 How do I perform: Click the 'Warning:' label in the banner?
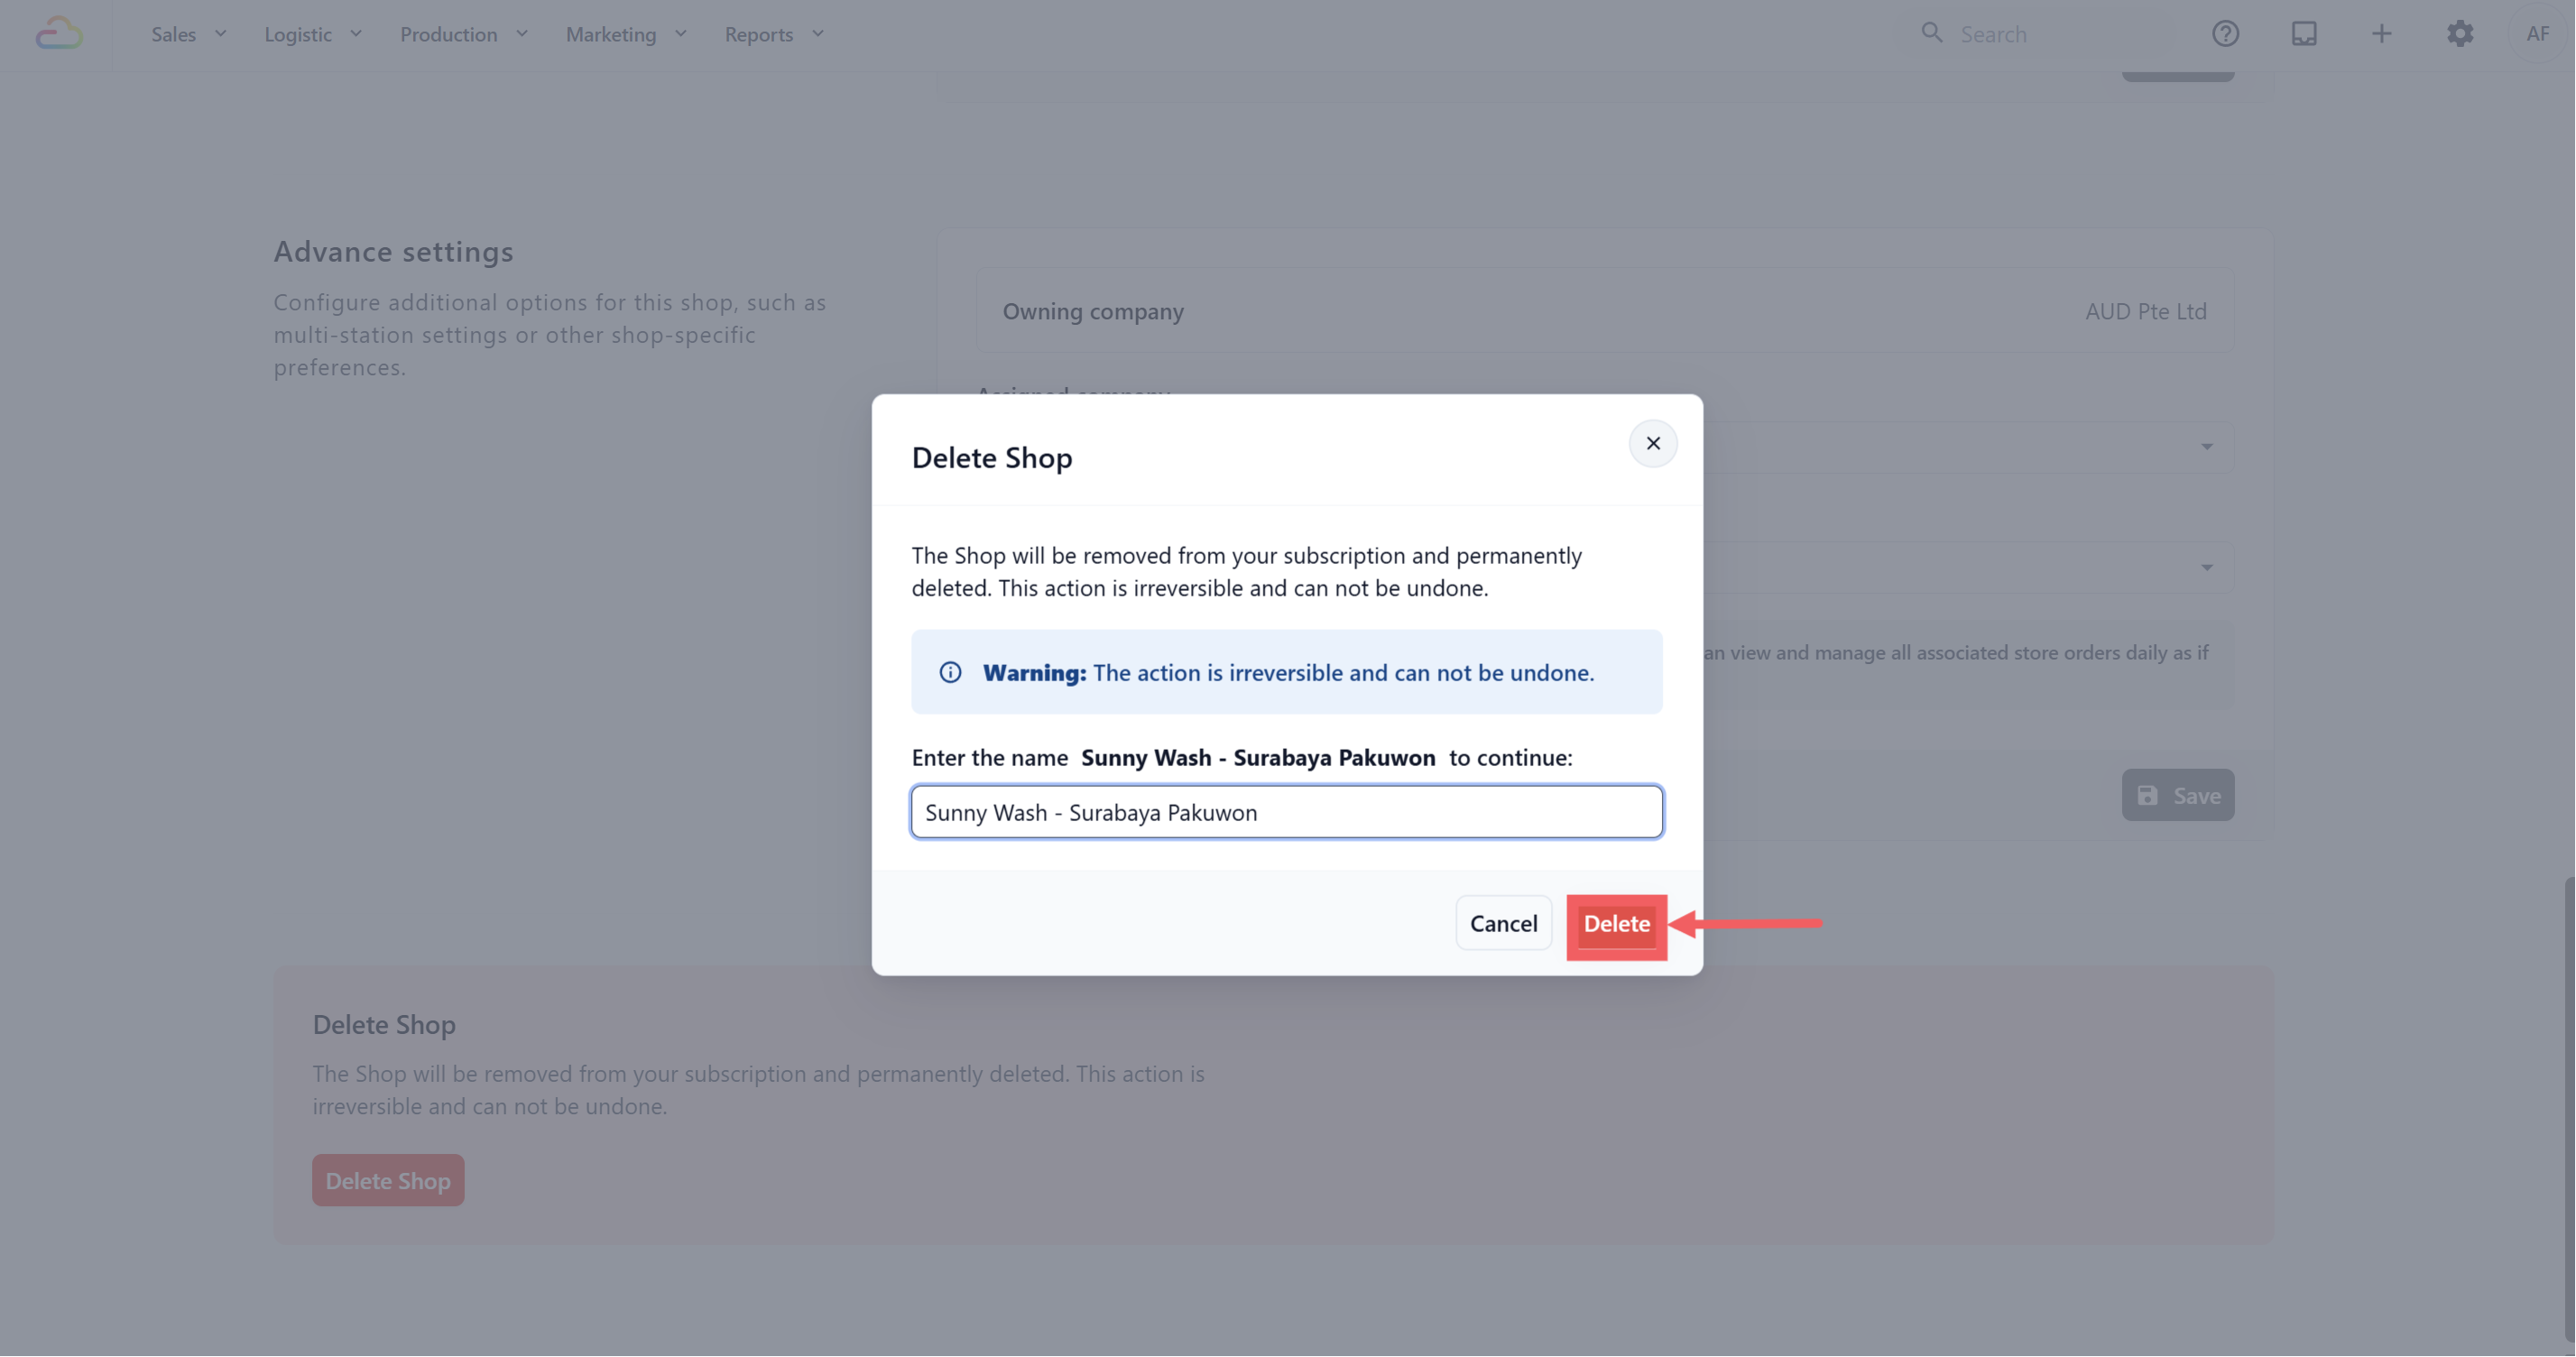[1034, 672]
